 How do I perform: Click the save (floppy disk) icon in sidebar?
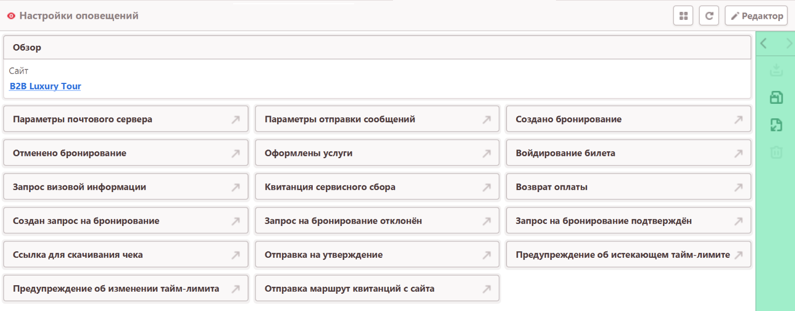[x=776, y=97]
